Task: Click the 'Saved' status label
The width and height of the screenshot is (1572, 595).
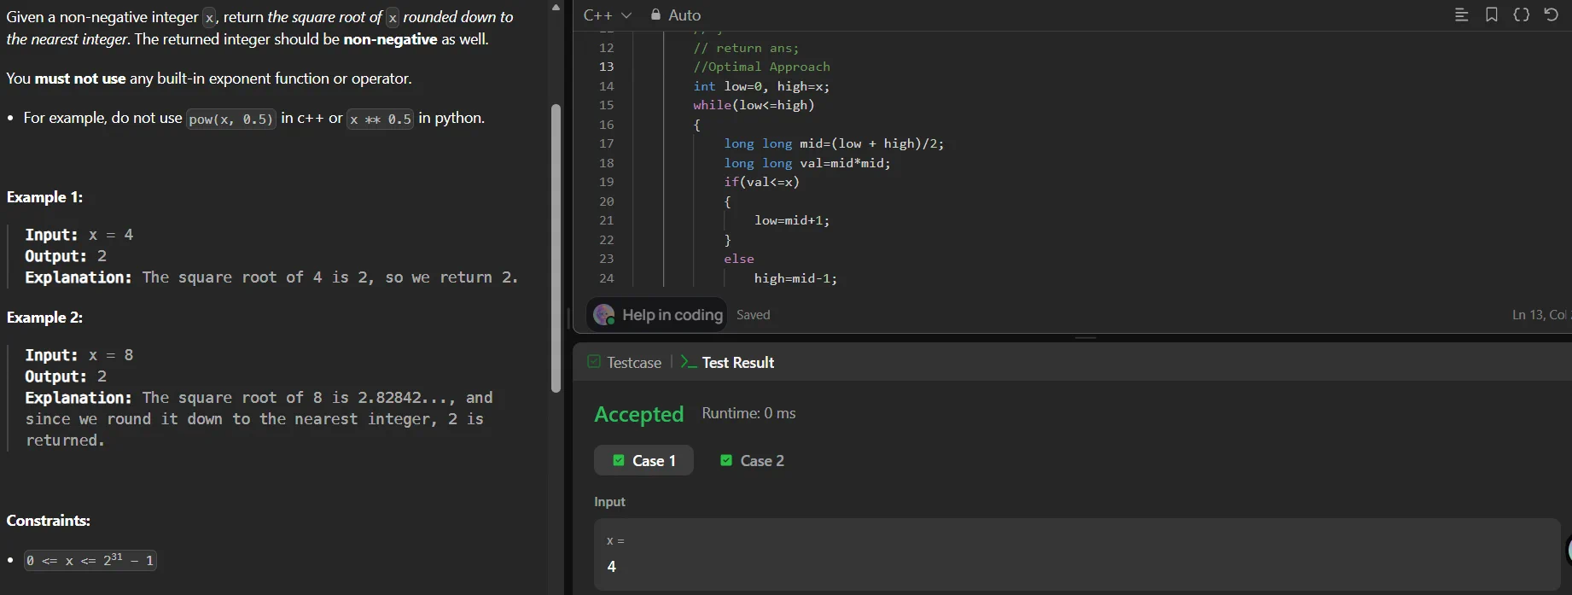Action: [x=754, y=315]
